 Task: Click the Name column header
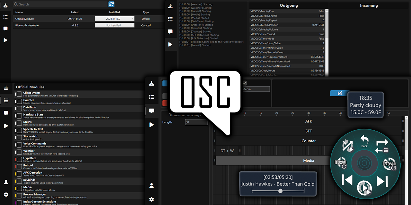[x=19, y=12]
